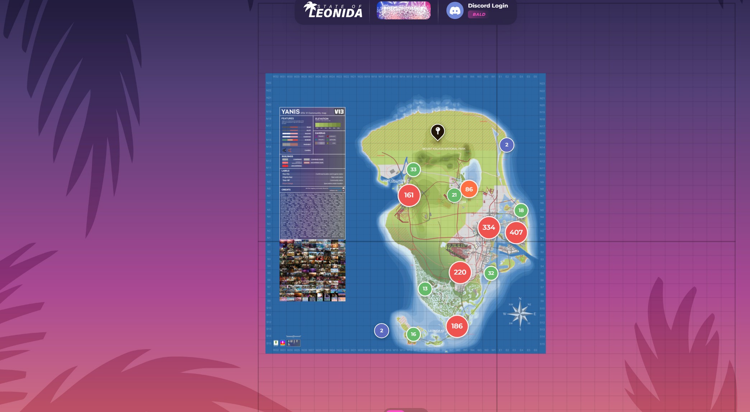Expand the red cluster marker 220

point(460,272)
